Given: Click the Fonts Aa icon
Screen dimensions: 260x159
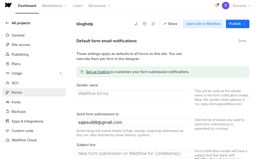Looking at the screenshot, I should pyautogui.click(x=8, y=102).
